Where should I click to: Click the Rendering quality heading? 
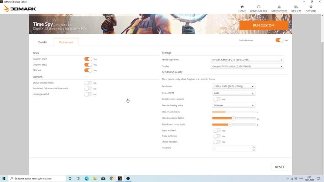(172, 72)
